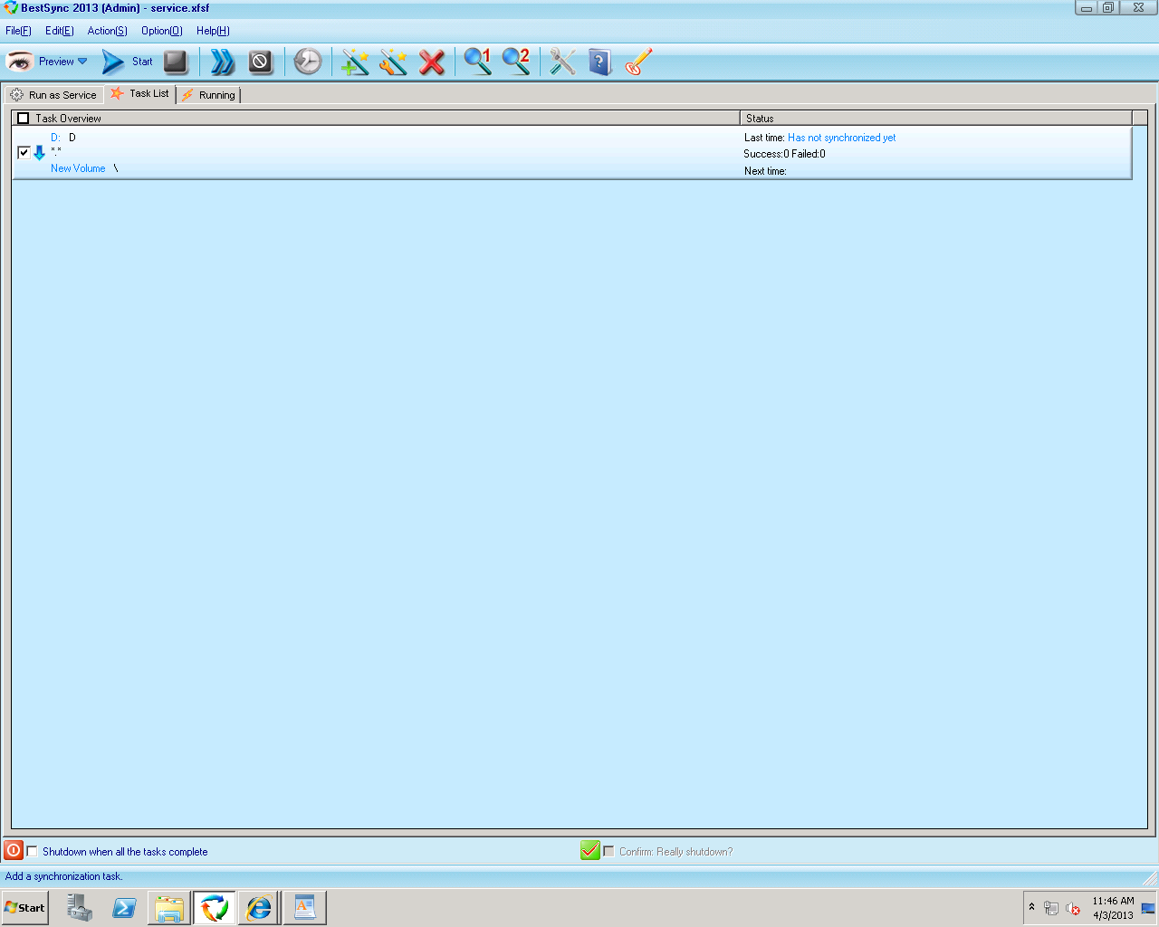The height and width of the screenshot is (927, 1159).
Task: Click the network tray icon
Action: click(1051, 908)
